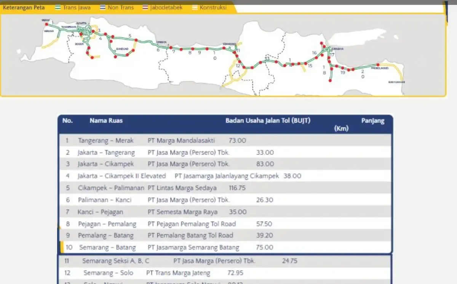Click 'PT Semesta Marga Raya' operator
Image resolution: width=457 pixels, height=284 pixels.
point(183,212)
